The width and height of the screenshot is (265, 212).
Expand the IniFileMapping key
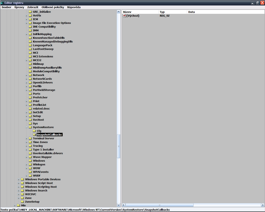(x=26, y=34)
